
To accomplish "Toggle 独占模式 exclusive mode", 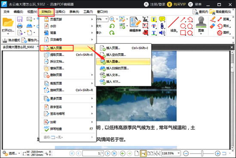I will coord(11,40).
